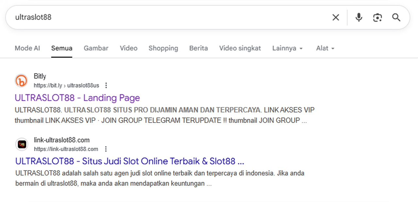418x202 pixels.
Task: Start voice search with the microphone icon
Action: pos(359,17)
